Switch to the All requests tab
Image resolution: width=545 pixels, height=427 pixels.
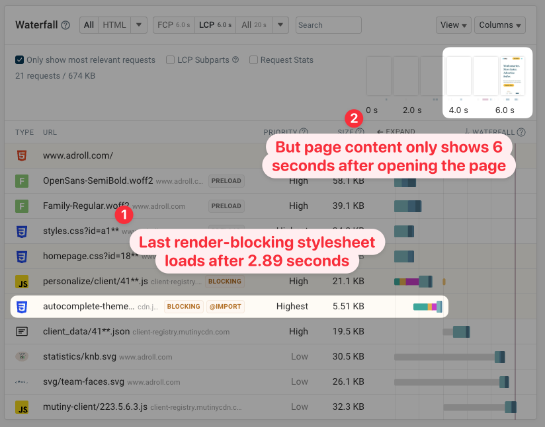coord(88,24)
